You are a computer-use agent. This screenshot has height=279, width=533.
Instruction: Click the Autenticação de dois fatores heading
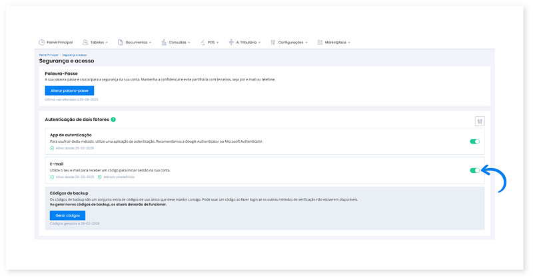coord(77,120)
